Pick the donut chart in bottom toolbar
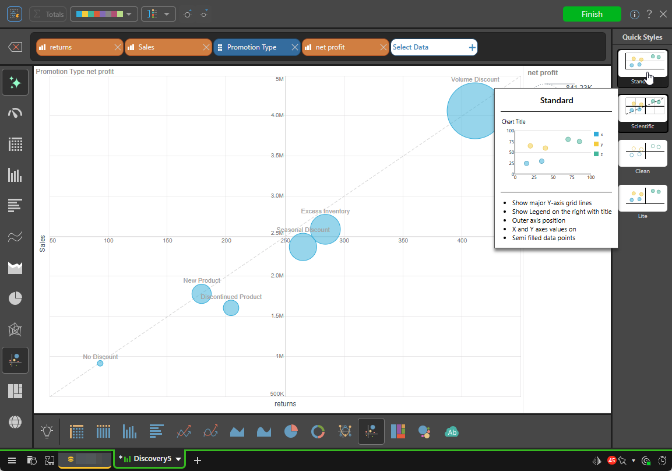The image size is (672, 471). (x=318, y=431)
